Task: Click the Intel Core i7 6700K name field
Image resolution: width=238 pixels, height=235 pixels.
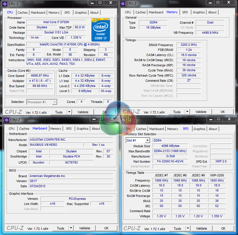Action: pos(56,22)
